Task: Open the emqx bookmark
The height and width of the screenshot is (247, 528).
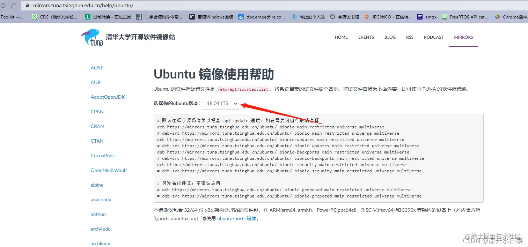Action: [427, 17]
